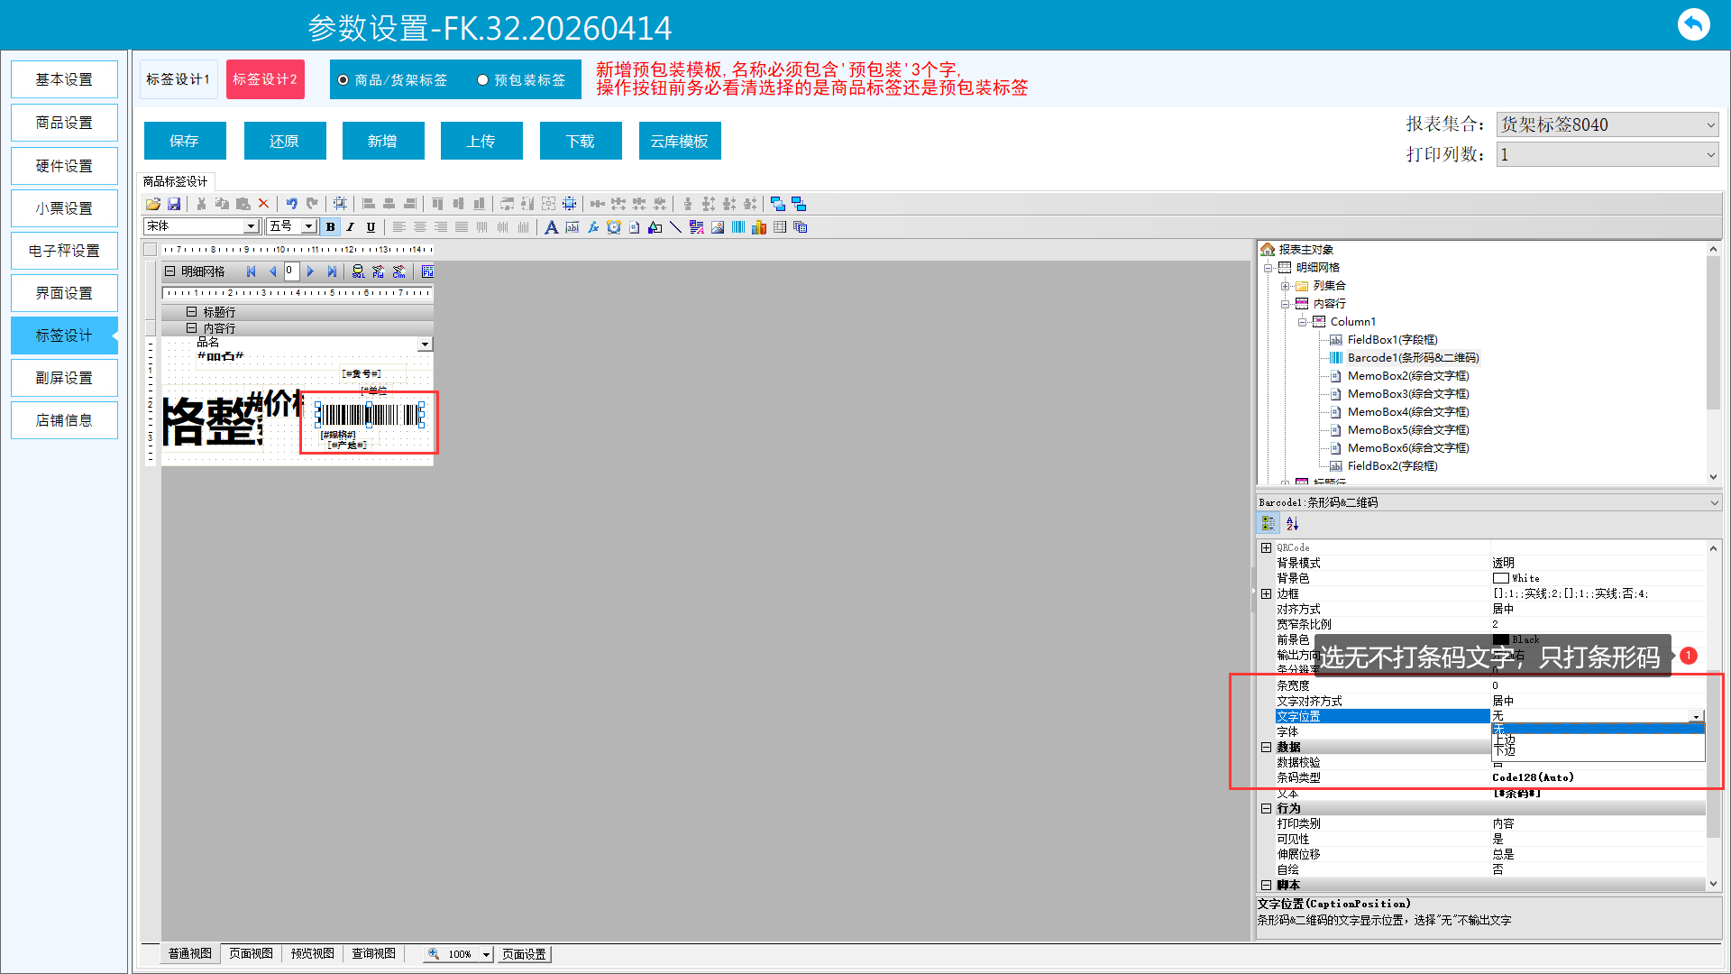
Task: Click the 保存 button
Action: pos(184,142)
